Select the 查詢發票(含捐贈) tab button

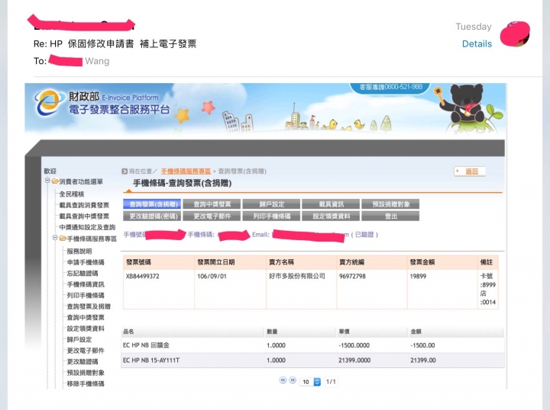coord(152,204)
